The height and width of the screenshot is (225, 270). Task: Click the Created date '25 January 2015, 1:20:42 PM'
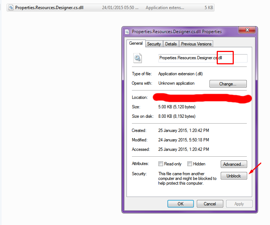click(x=183, y=130)
